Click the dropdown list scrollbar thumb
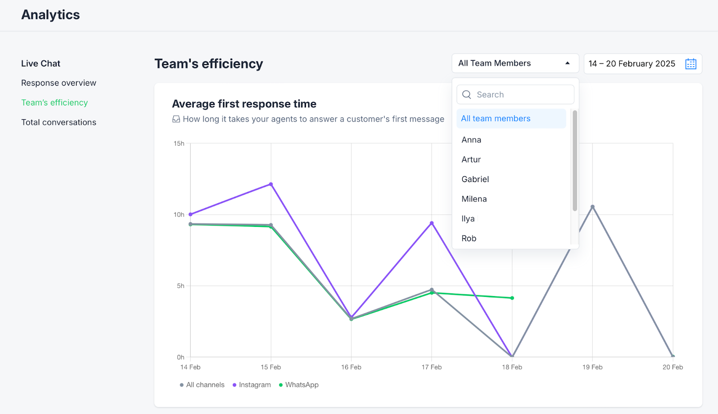Viewport: 718px width, 414px height. tap(575, 161)
